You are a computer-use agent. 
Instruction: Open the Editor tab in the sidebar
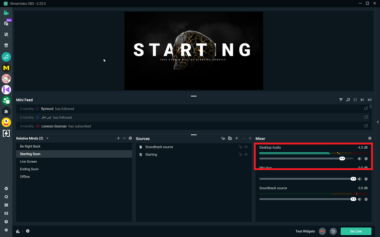pyautogui.click(x=6, y=13)
